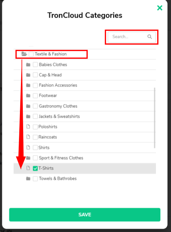Expand the Towels & Bathrobes folder

coord(28,179)
